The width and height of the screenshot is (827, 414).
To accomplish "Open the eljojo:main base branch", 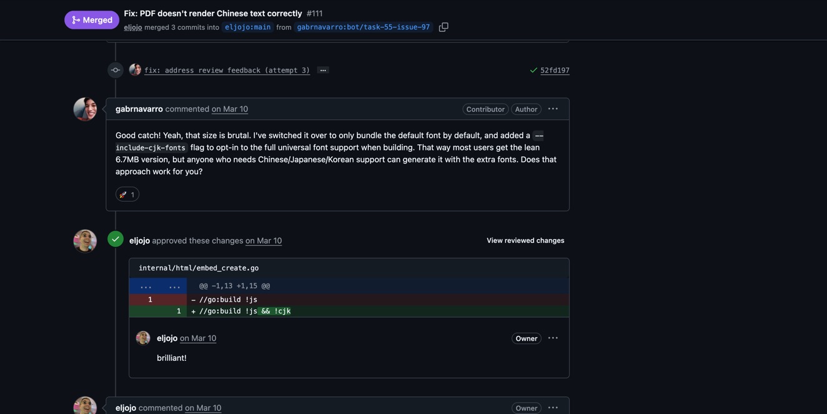I will tap(248, 27).
